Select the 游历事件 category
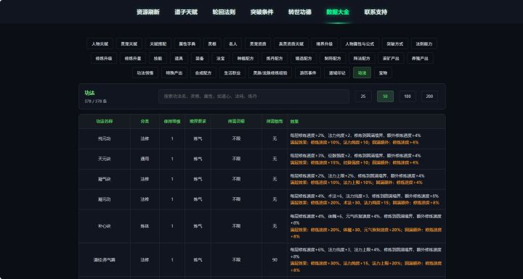 (308, 73)
